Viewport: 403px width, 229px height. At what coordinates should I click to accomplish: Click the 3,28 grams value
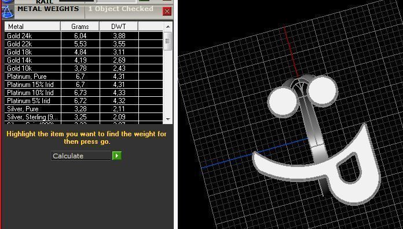[x=80, y=109]
